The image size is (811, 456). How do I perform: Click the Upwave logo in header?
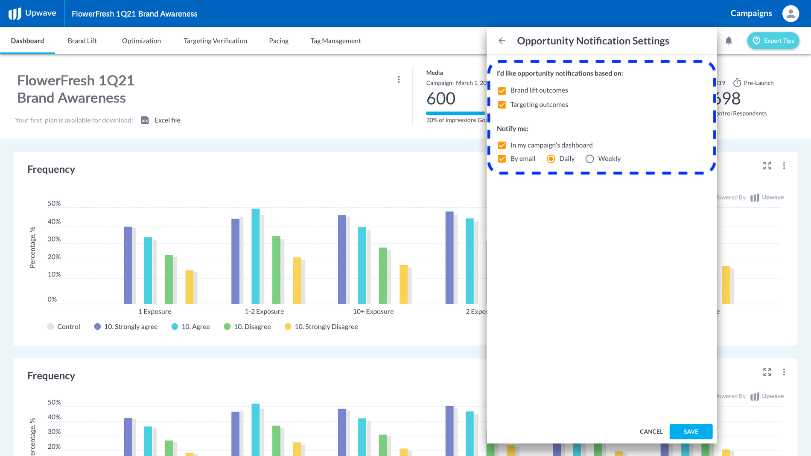pyautogui.click(x=32, y=13)
